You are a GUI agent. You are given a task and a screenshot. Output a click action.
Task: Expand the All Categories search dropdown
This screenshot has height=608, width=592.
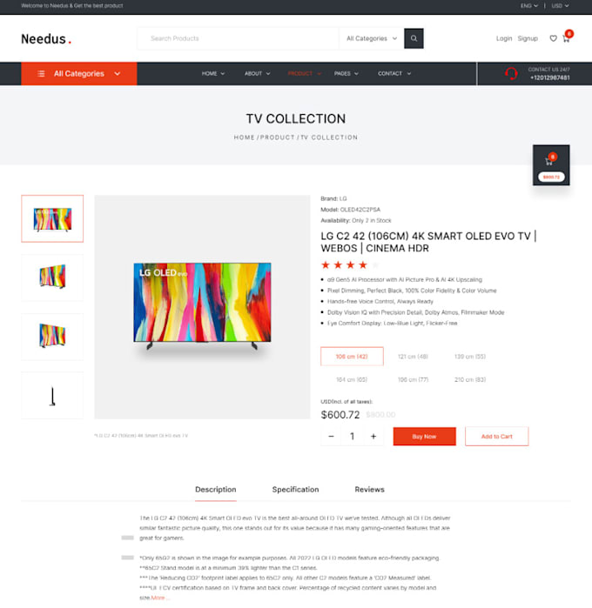(x=372, y=38)
